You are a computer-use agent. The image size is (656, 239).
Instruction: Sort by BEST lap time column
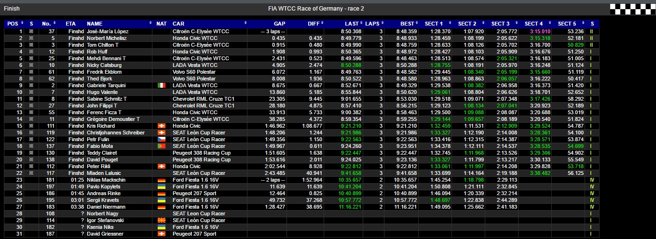(x=407, y=24)
